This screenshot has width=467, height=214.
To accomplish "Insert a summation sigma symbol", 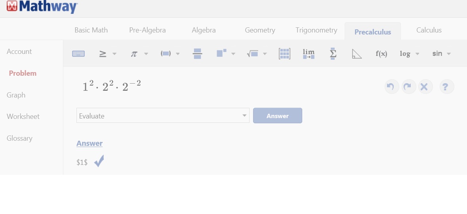I will point(333,53).
